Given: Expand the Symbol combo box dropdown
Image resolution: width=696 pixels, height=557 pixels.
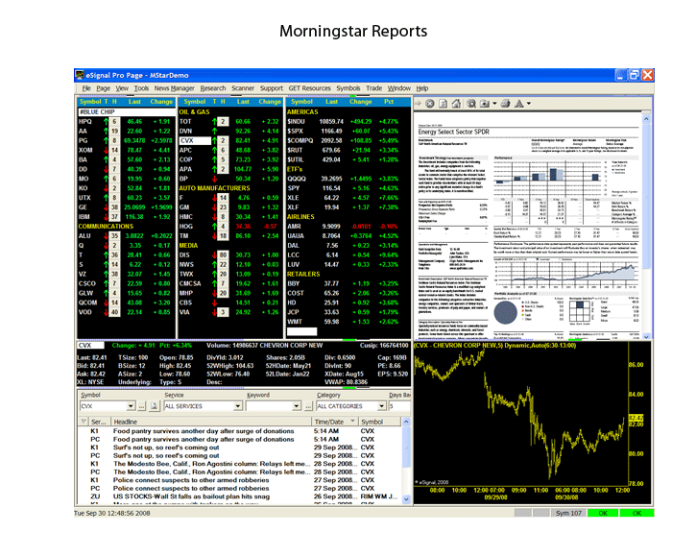Looking at the screenshot, I should tap(131, 406).
